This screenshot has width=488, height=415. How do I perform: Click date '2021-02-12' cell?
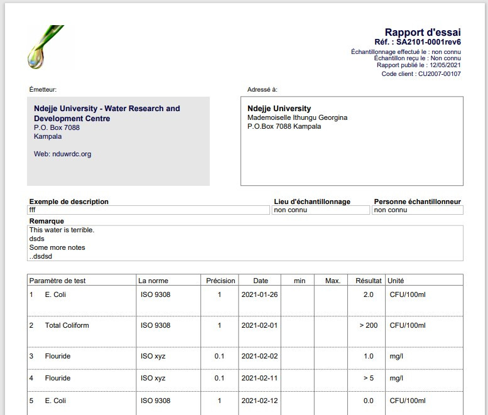pyautogui.click(x=259, y=401)
